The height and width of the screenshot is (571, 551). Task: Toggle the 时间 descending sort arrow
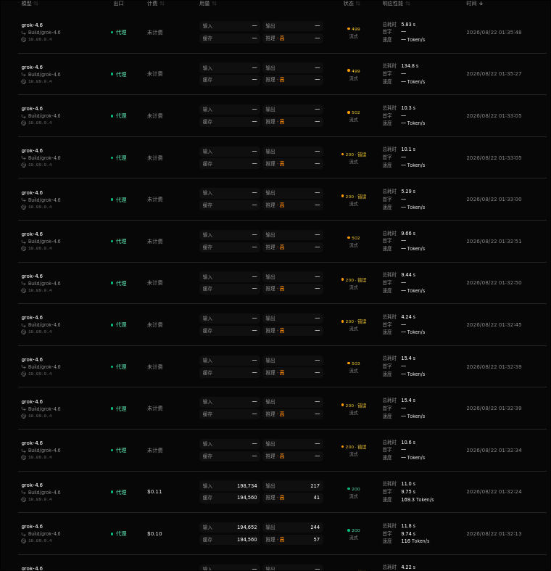click(x=481, y=4)
